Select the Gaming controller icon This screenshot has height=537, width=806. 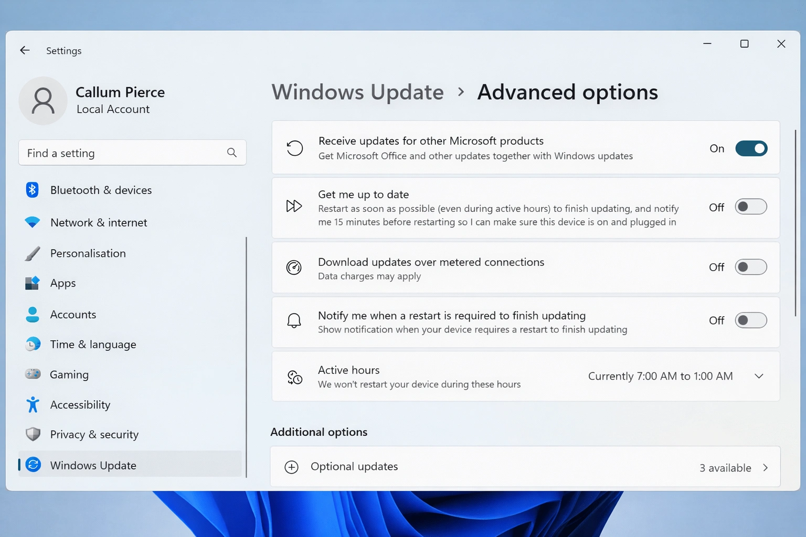pyautogui.click(x=33, y=374)
